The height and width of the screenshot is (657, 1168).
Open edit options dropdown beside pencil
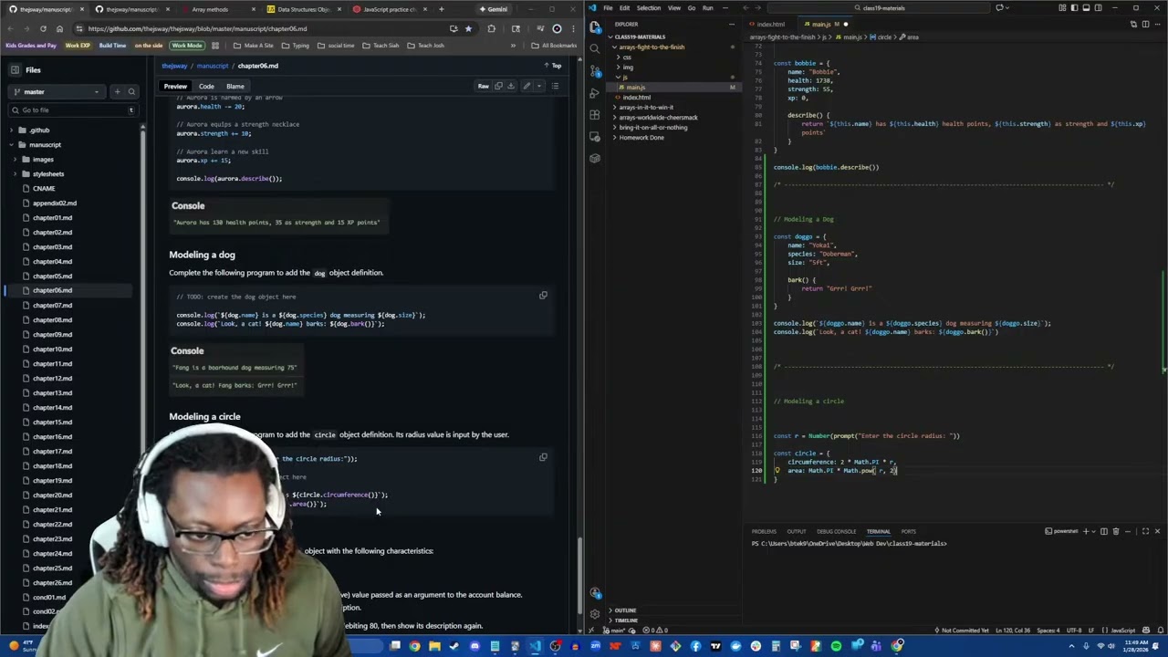coord(538,86)
